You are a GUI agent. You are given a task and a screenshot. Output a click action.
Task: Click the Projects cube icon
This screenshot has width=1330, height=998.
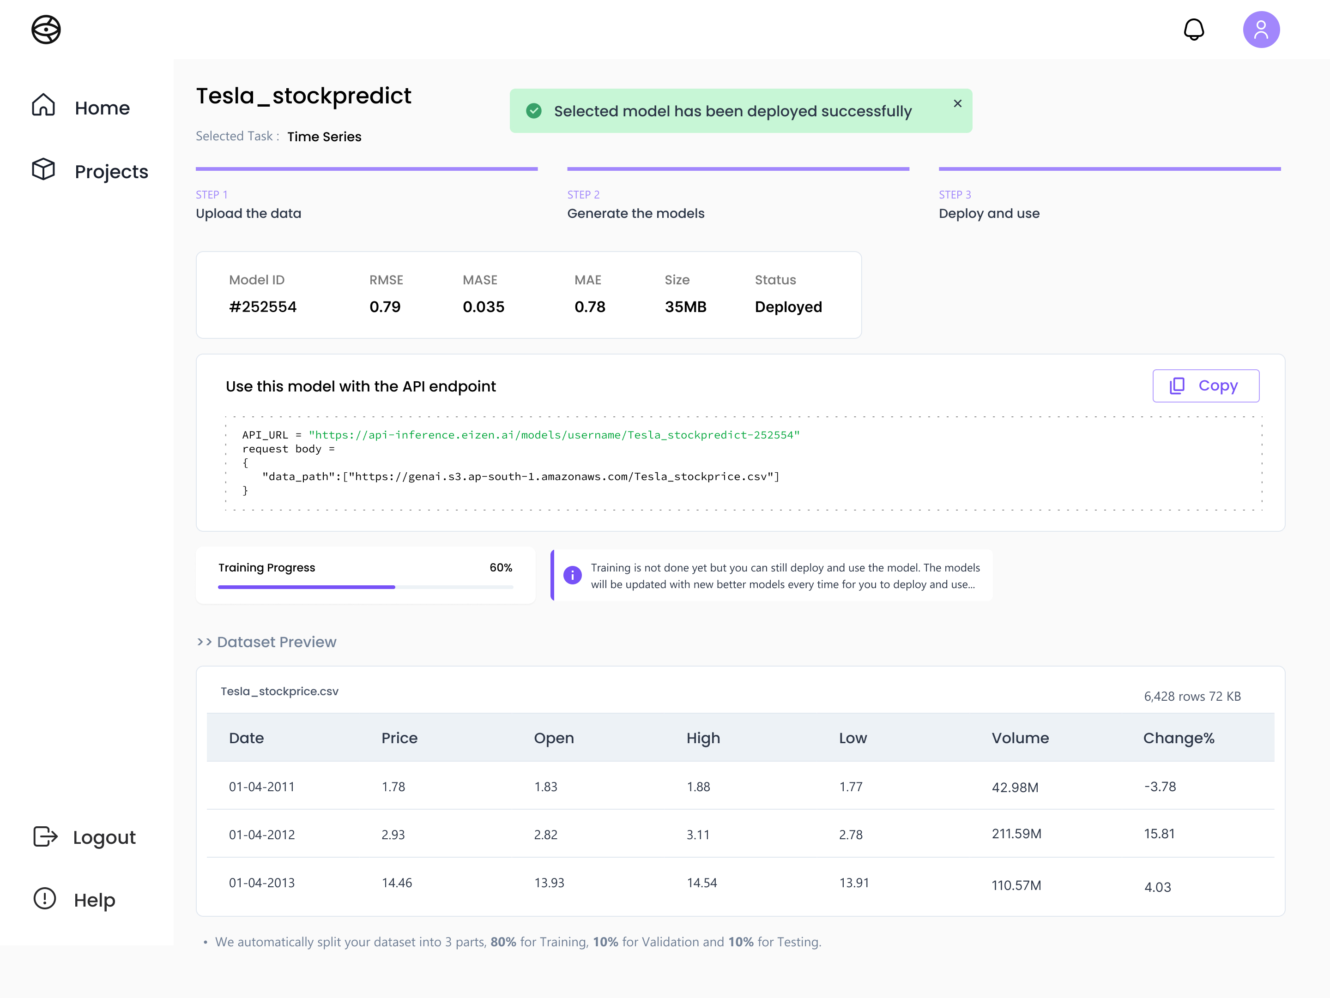tap(43, 169)
